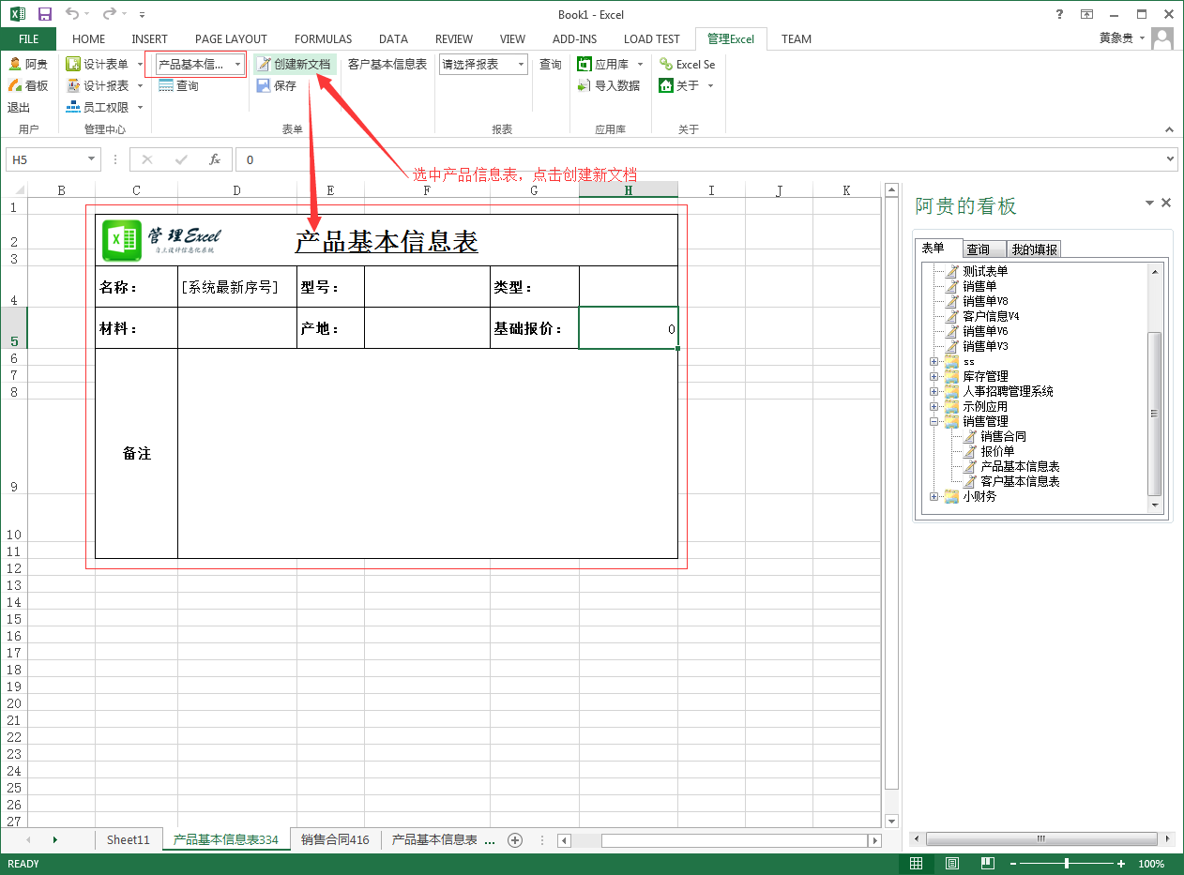Open account name 黄象贵

(x=1116, y=38)
